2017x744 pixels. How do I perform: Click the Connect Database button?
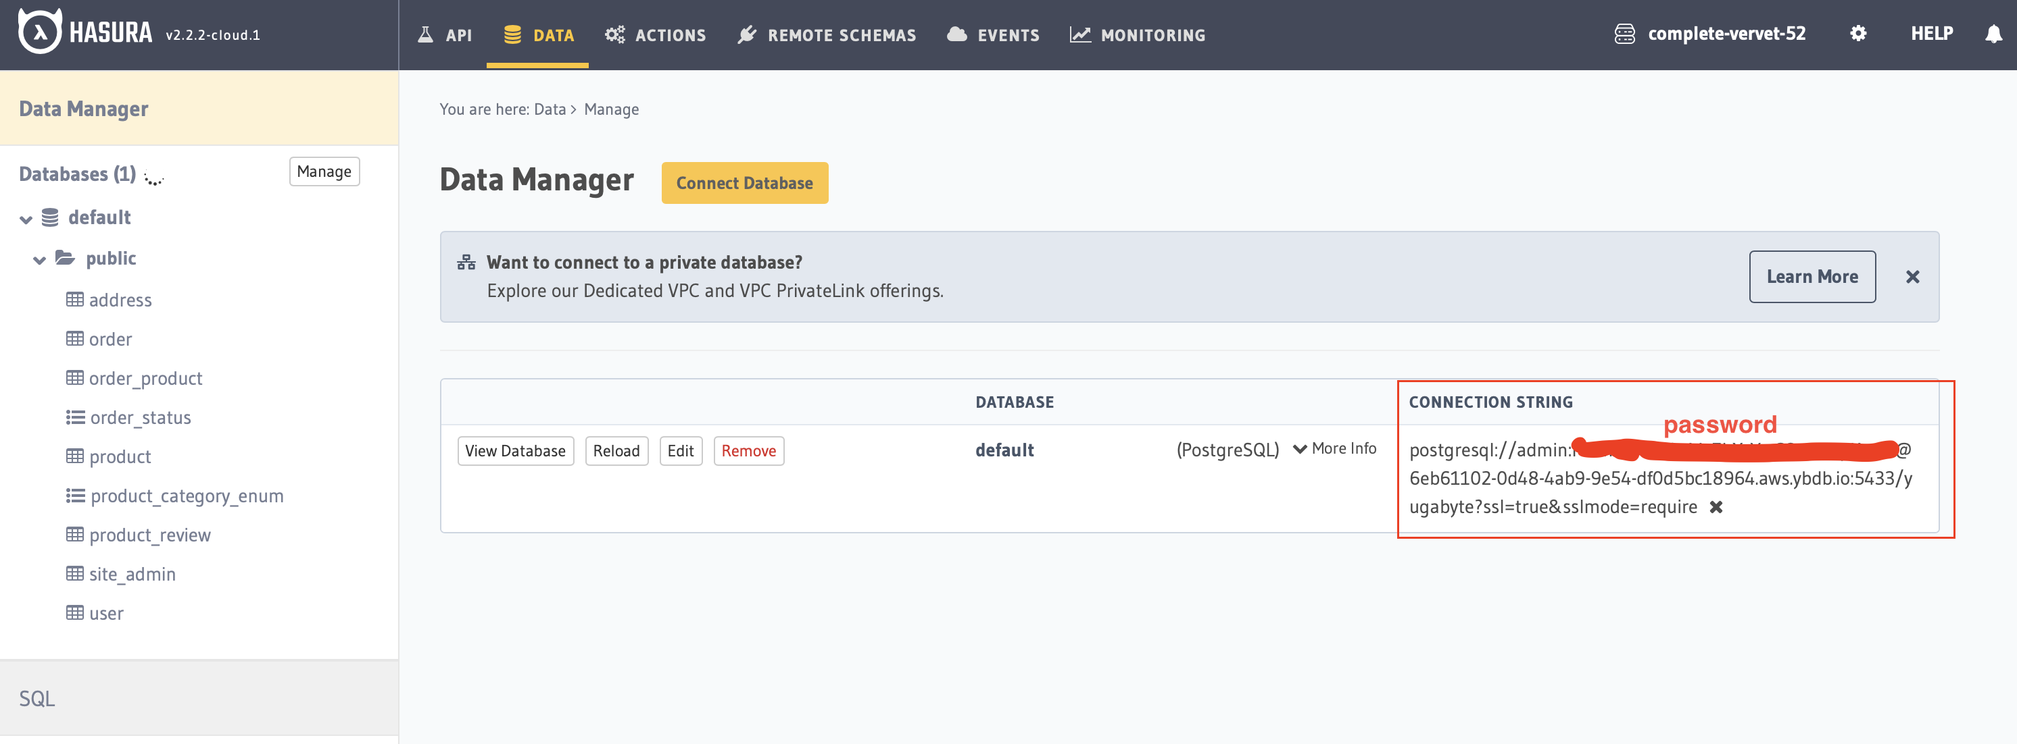click(745, 182)
